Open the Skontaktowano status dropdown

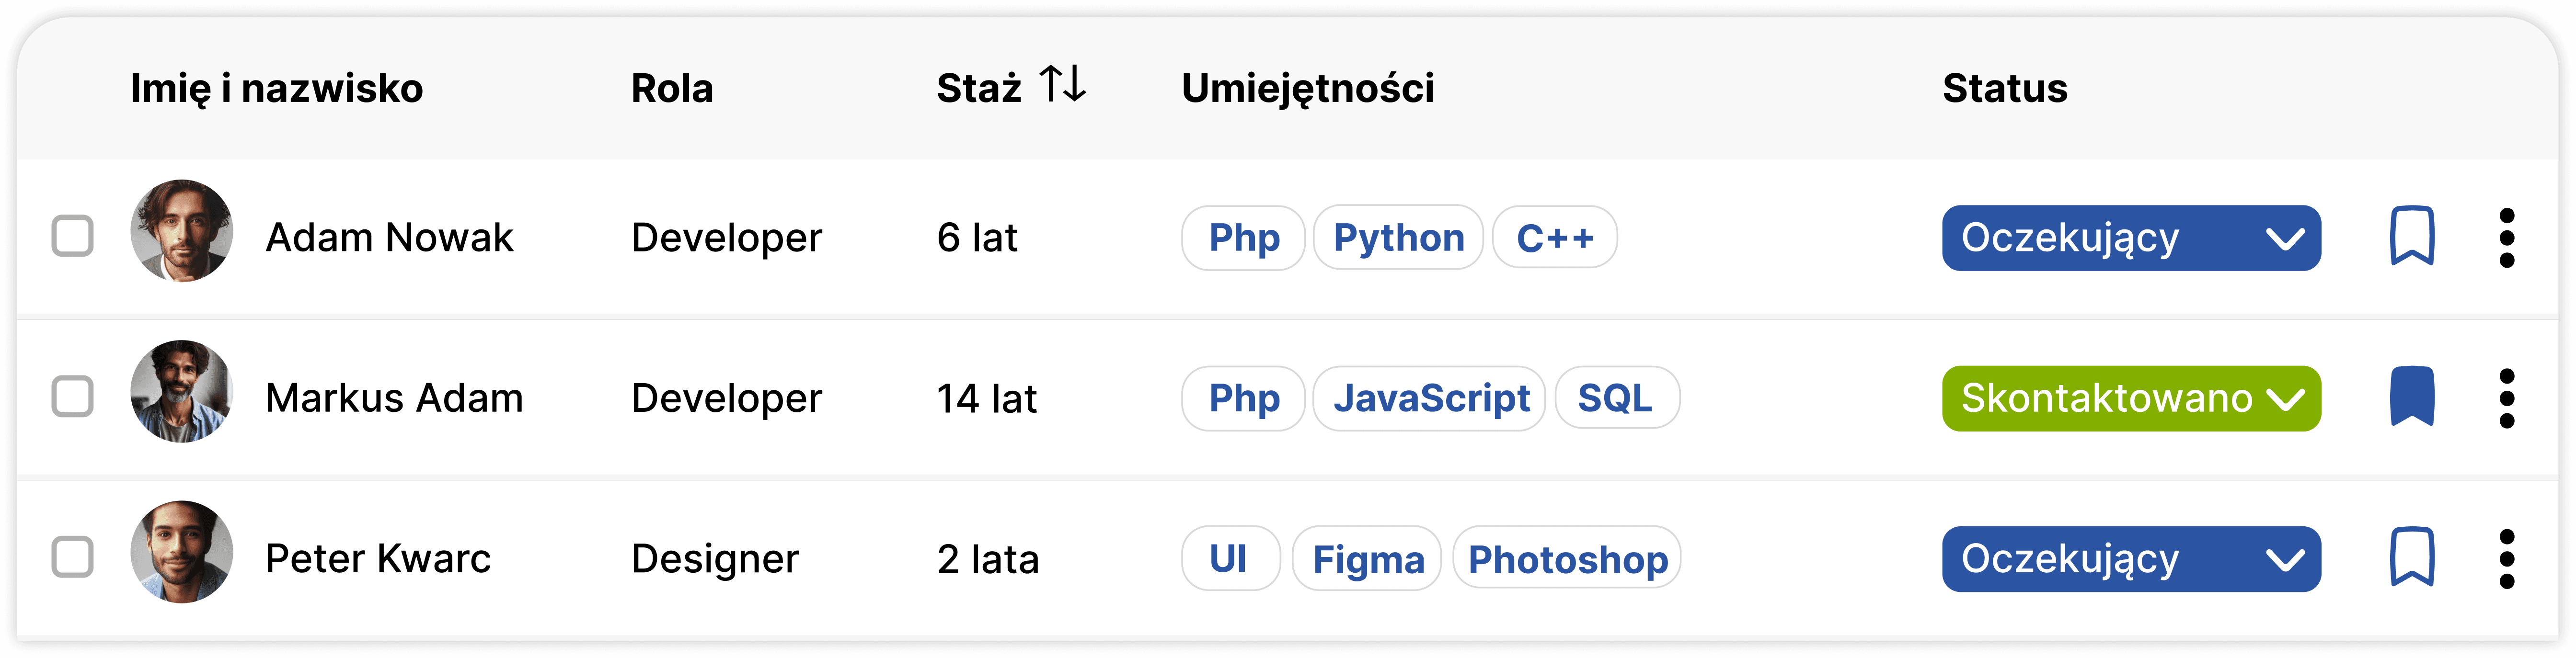tap(2130, 398)
